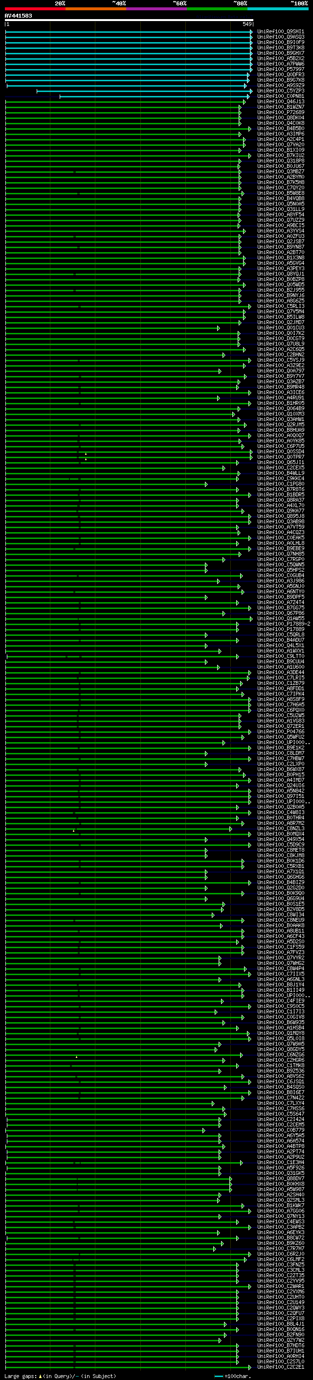Click the green alignment bar for UniRef100_C2C2E1
313x1380 pixels.
tap(129, 1367)
